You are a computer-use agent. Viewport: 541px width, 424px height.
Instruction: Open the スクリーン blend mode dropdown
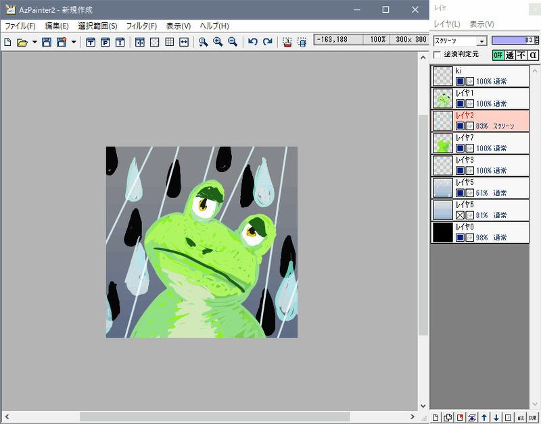point(481,41)
